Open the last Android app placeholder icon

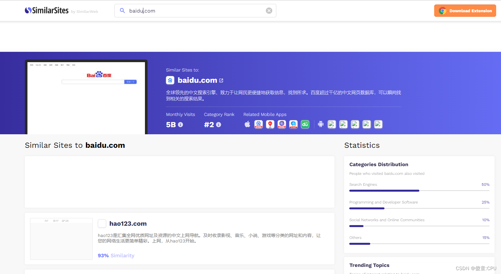point(378,124)
